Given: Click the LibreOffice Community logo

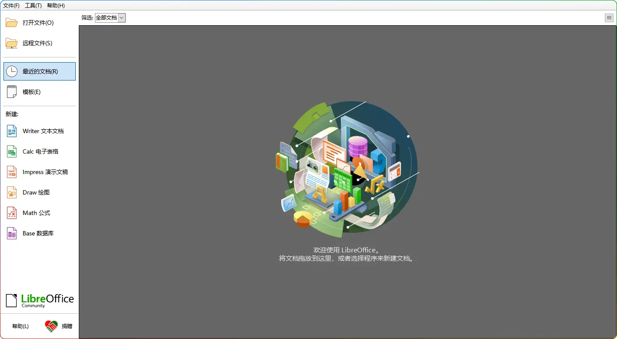Looking at the screenshot, I should [x=40, y=300].
